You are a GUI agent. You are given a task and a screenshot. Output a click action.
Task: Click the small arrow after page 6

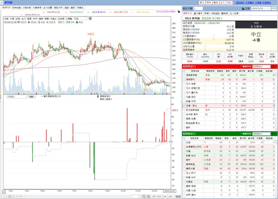[23, 196]
